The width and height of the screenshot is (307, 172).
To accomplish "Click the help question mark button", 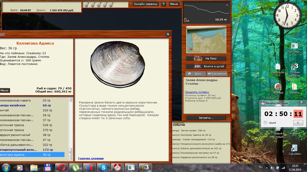I will click(x=164, y=4).
